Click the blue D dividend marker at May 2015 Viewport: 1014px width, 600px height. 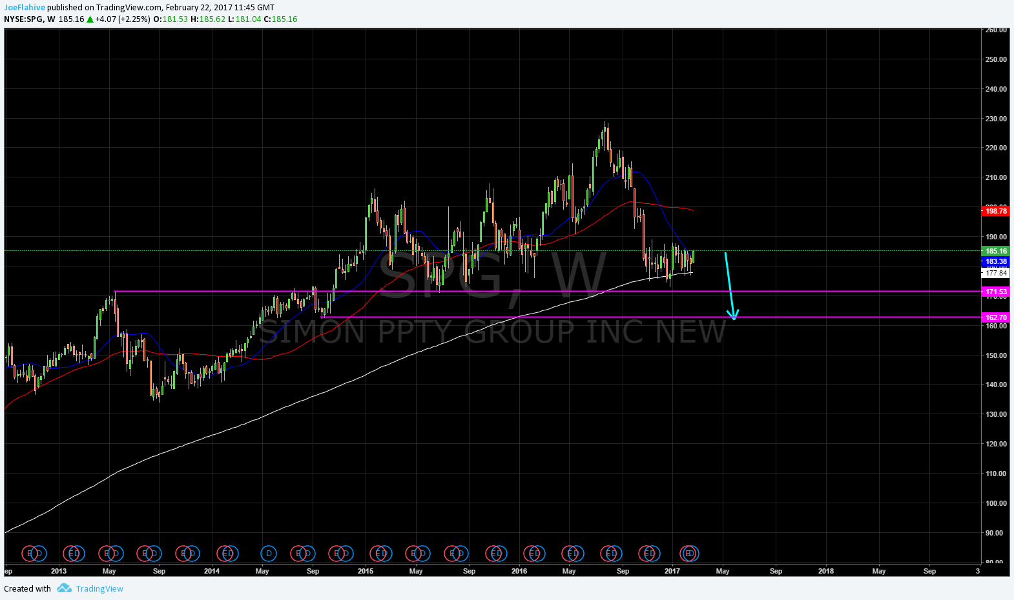422,554
